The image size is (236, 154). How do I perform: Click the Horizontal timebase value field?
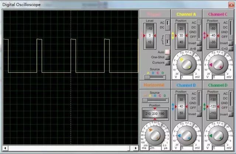(x=155, y=148)
